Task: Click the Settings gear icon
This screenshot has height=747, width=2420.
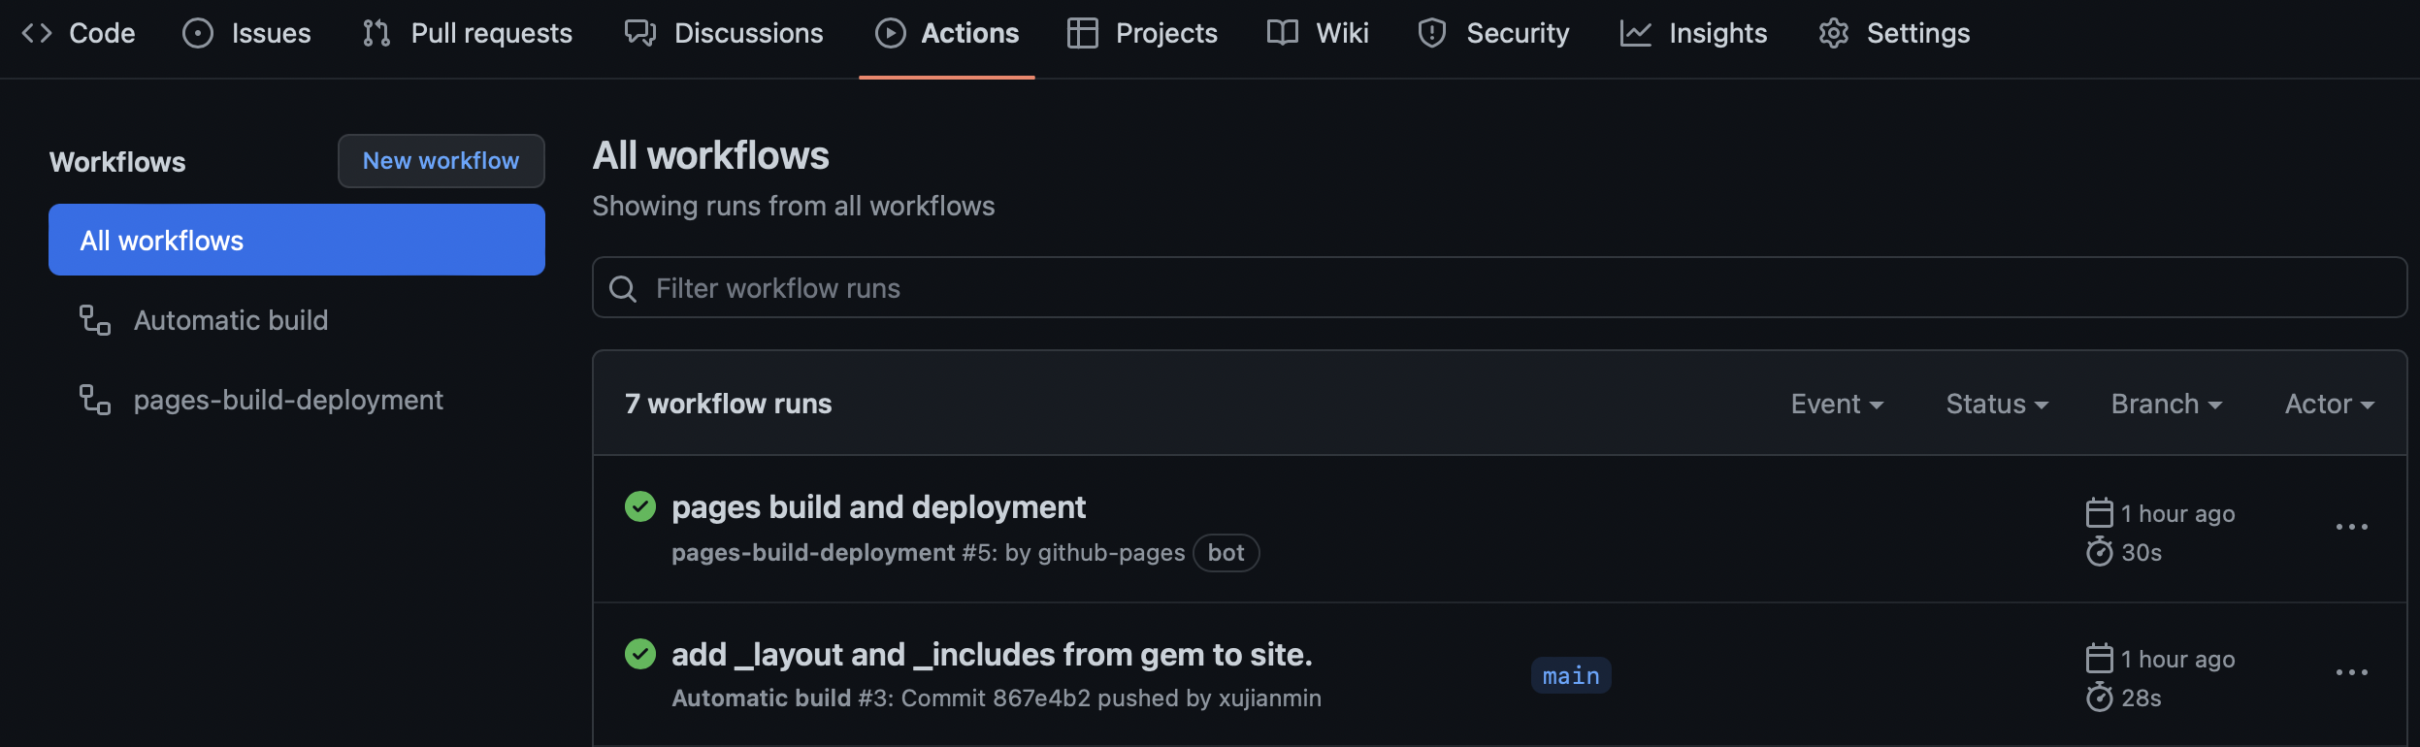Action: (1834, 33)
